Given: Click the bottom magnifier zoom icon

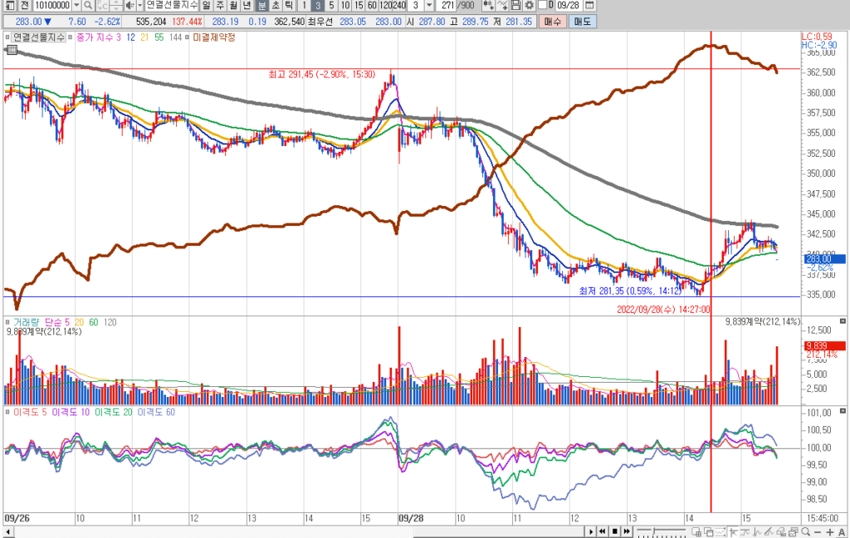Looking at the screenshot, I should point(804,531).
